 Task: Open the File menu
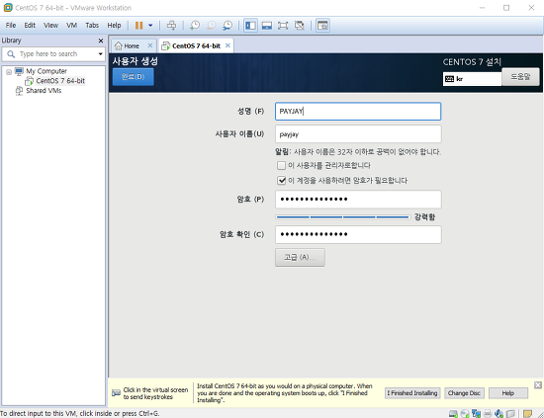point(11,26)
